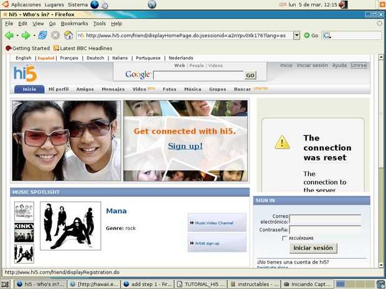Viewport: 386px width, 289px height.
Task: Click the Contraseña password field
Action: [325, 230]
